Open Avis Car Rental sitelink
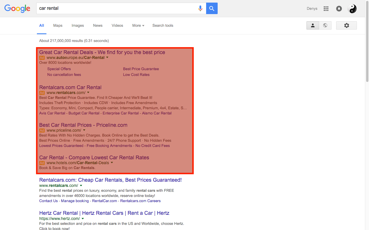Image resolution: width=369 pixels, height=230 pixels. (x=52, y=113)
